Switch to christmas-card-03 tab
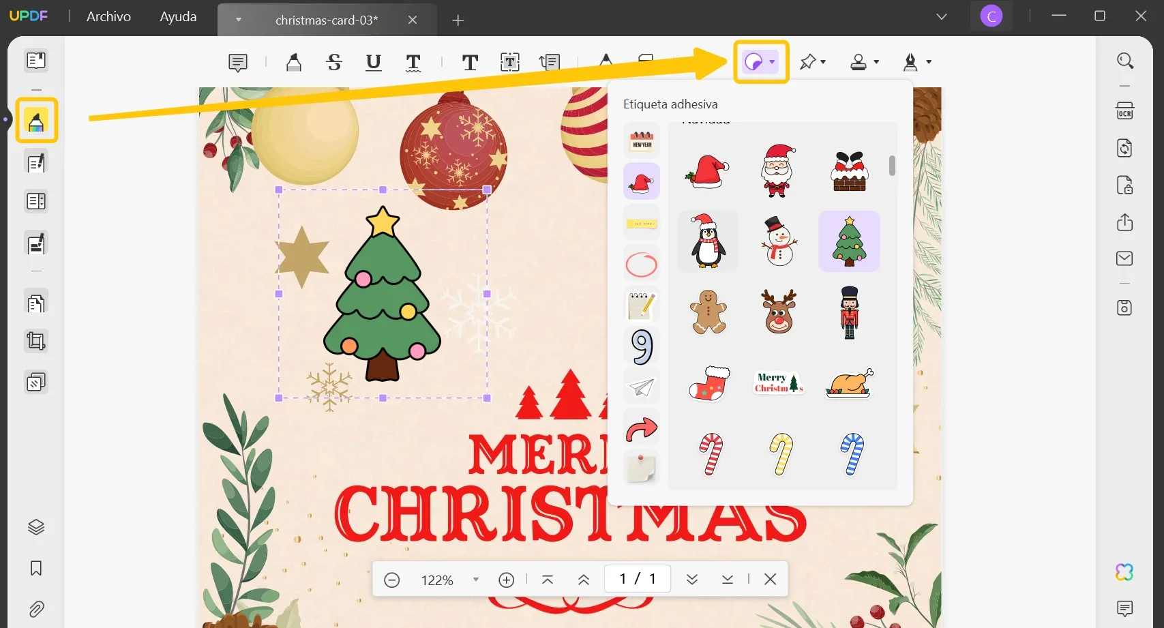The image size is (1164, 628). pyautogui.click(x=327, y=20)
